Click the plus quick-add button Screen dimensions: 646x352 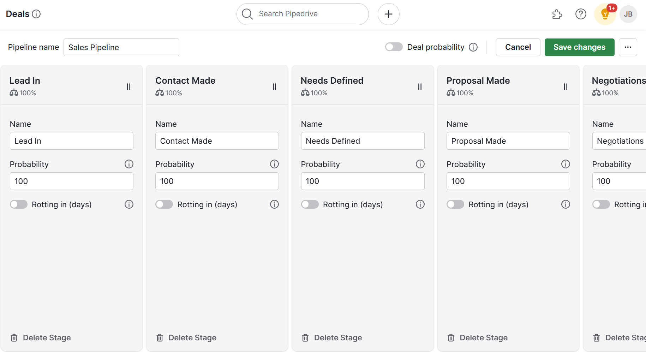click(388, 14)
